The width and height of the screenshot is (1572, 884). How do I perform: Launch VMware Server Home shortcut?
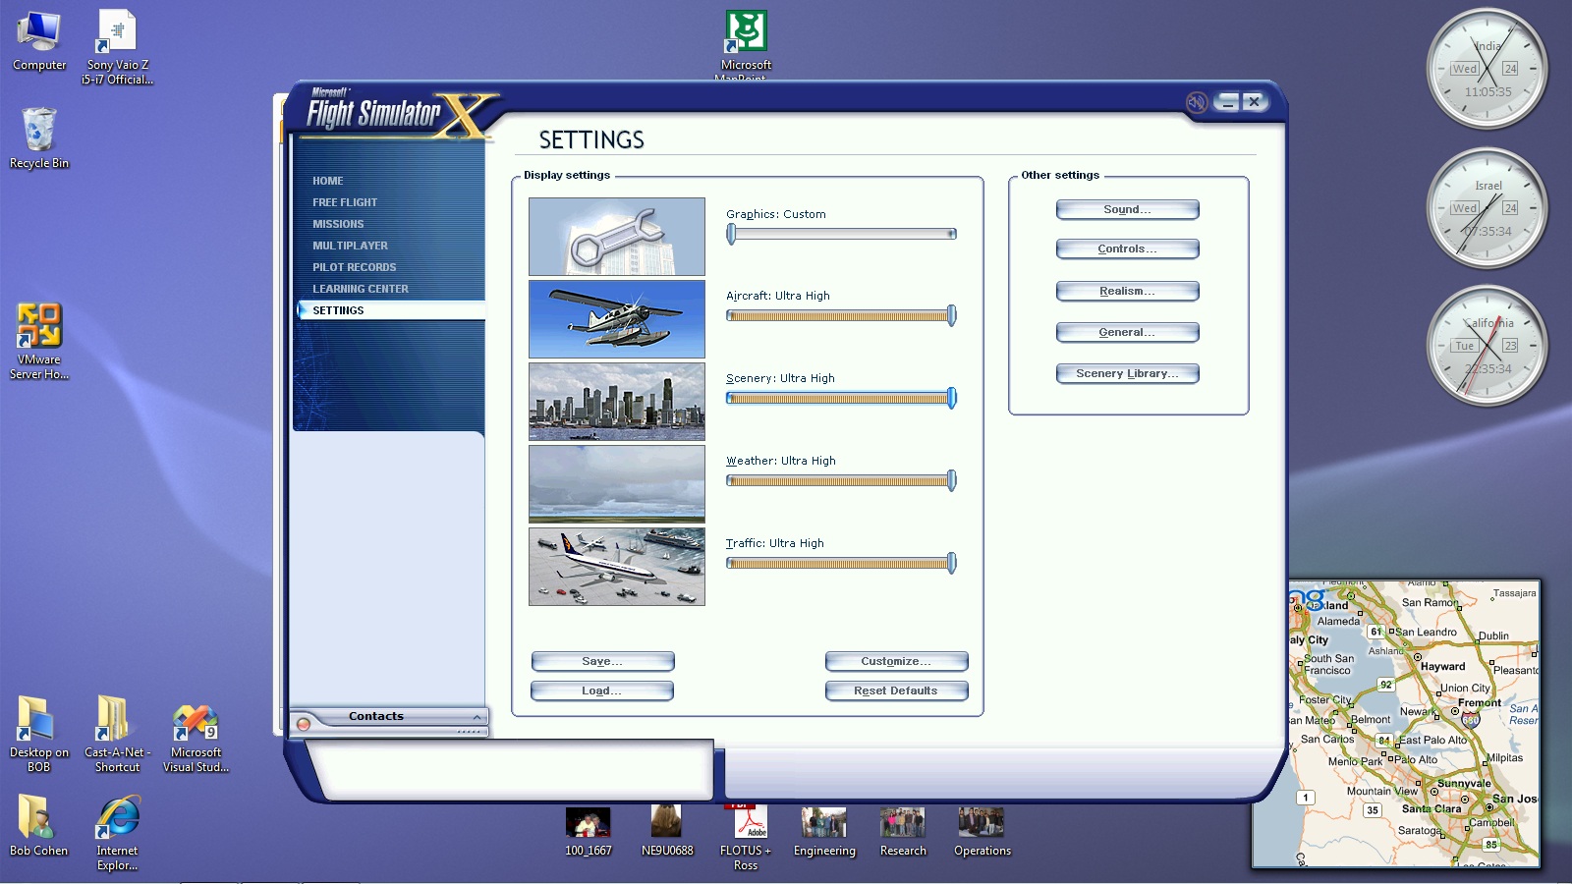pos(39,341)
